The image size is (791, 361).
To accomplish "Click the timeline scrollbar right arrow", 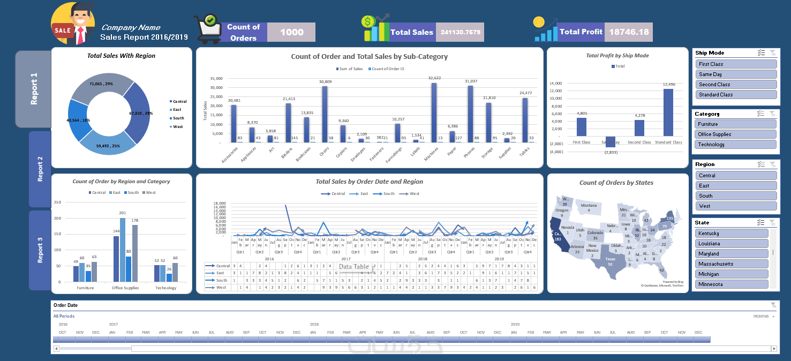I will (x=773, y=349).
